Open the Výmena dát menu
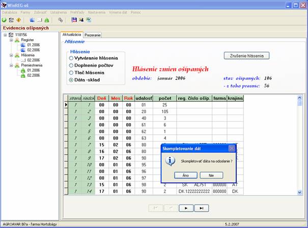Viewport: 308px width, 228px height. click(x=118, y=12)
